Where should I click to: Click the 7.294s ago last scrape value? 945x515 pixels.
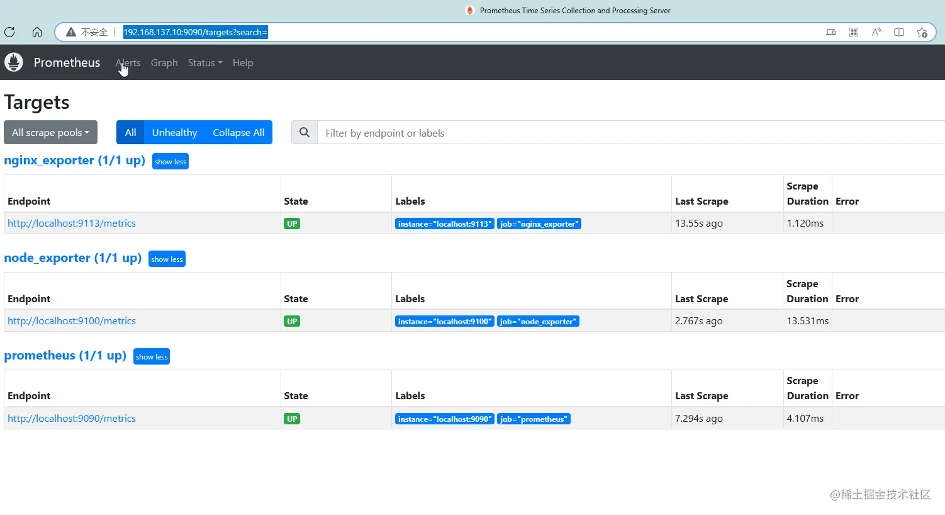click(x=699, y=419)
